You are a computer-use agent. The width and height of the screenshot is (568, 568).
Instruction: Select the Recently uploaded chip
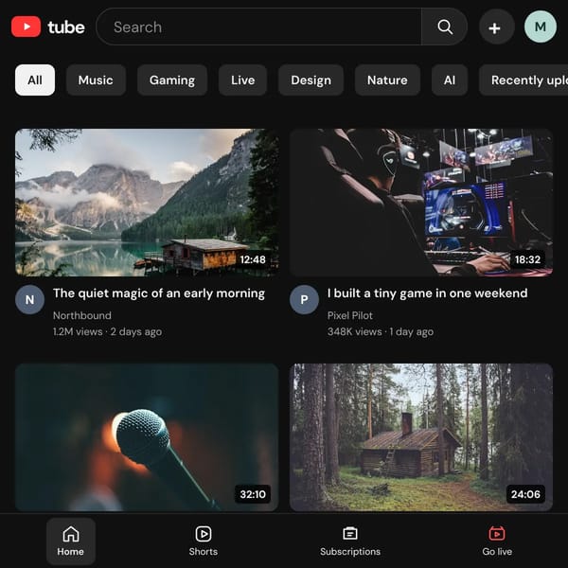(x=524, y=80)
